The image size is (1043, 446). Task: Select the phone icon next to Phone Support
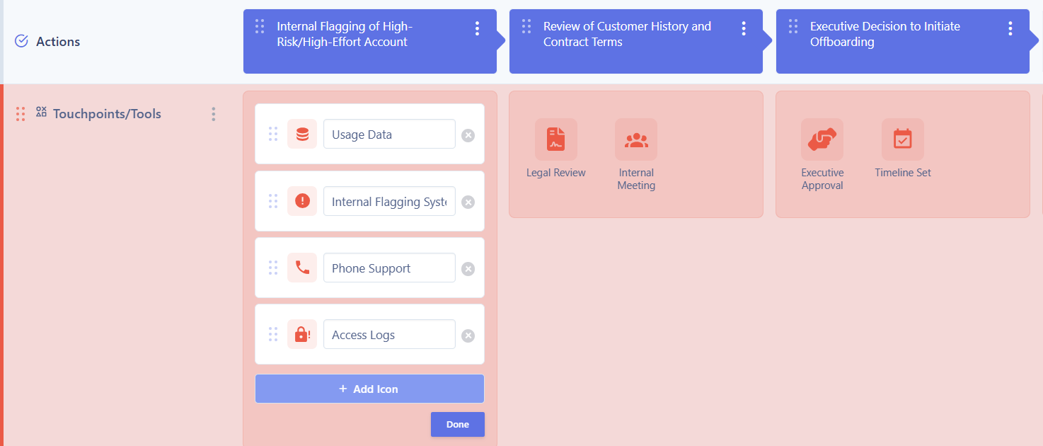click(302, 268)
